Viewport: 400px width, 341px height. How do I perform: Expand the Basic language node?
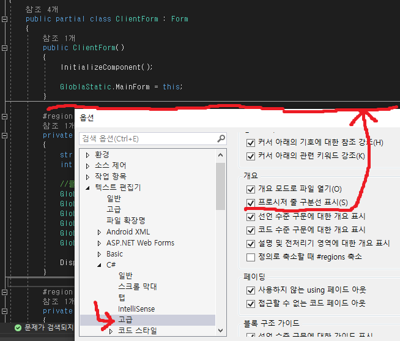pos(99,254)
